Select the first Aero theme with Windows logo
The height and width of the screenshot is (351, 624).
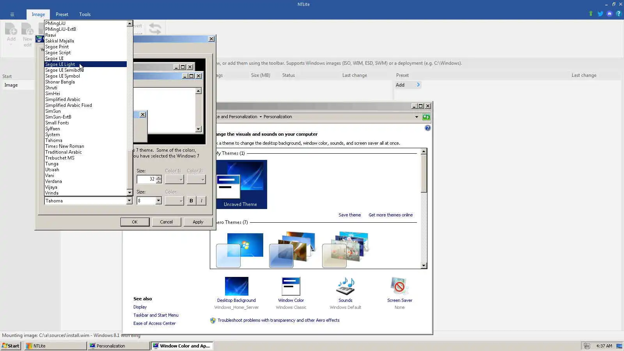click(x=239, y=250)
